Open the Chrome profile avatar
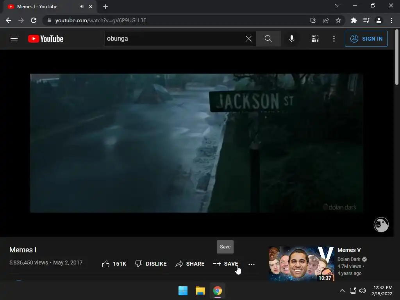 point(379,20)
